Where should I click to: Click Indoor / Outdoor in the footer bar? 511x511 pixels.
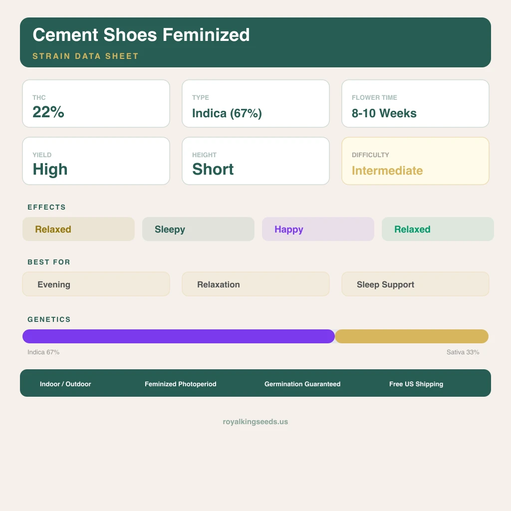tap(65, 384)
